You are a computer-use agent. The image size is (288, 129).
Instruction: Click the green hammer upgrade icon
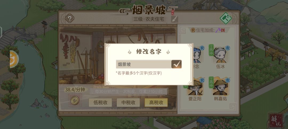[x=226, y=18]
